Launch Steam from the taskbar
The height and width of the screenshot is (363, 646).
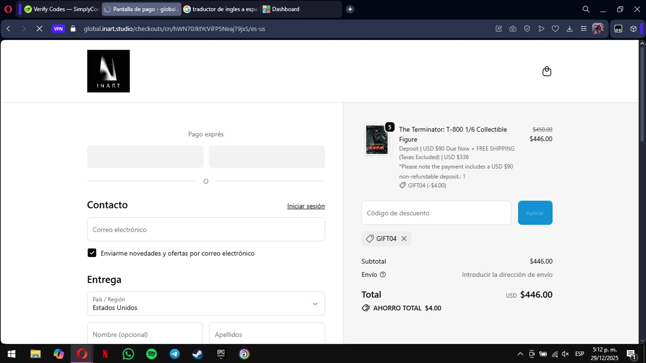pyautogui.click(x=198, y=354)
